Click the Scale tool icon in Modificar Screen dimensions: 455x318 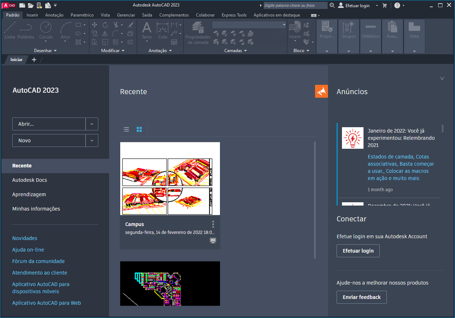point(105,42)
